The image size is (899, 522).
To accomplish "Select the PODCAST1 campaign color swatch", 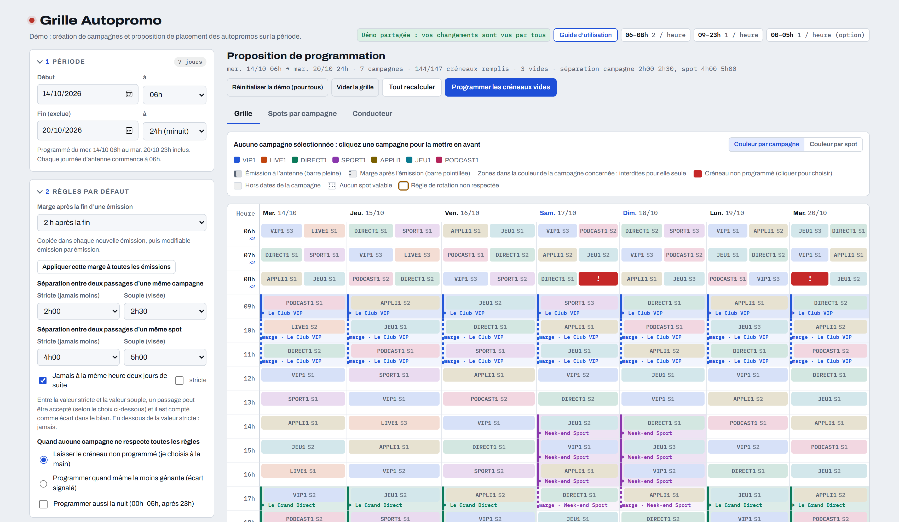I will point(439,160).
